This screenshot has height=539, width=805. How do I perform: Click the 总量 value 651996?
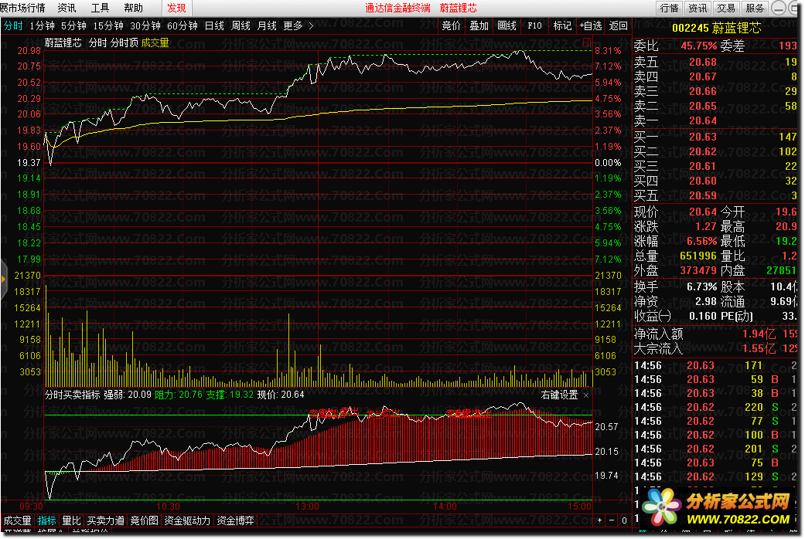pyautogui.click(x=698, y=256)
